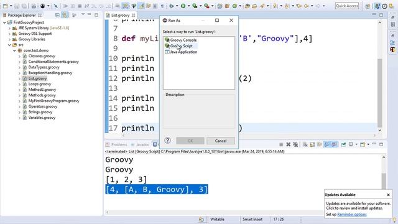This screenshot has height=224, width=398.
Task: Click Terminate square in Console toolbar
Action: (x=281, y=144)
